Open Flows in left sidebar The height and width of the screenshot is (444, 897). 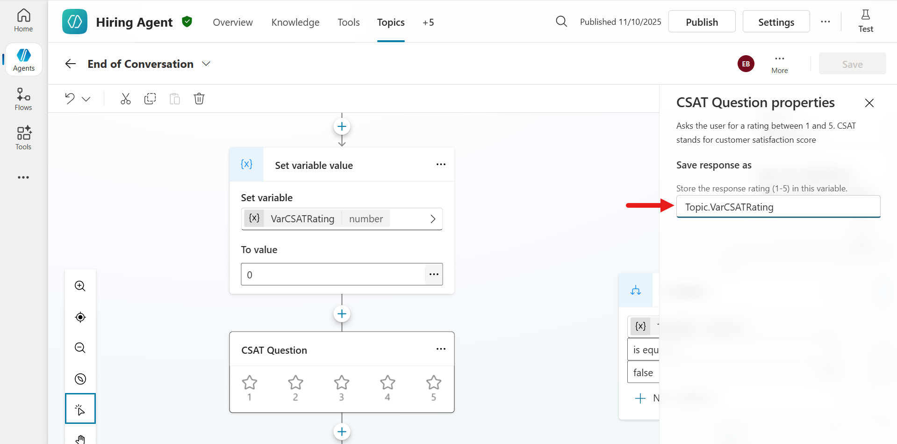point(23,99)
